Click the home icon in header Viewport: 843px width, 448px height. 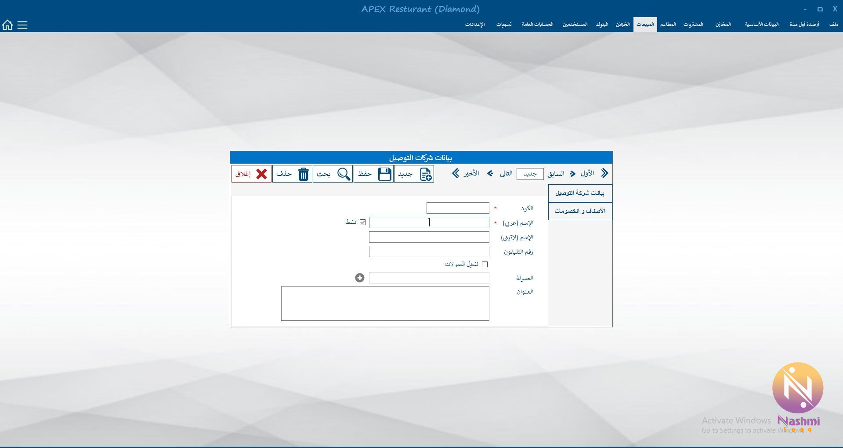(x=7, y=25)
